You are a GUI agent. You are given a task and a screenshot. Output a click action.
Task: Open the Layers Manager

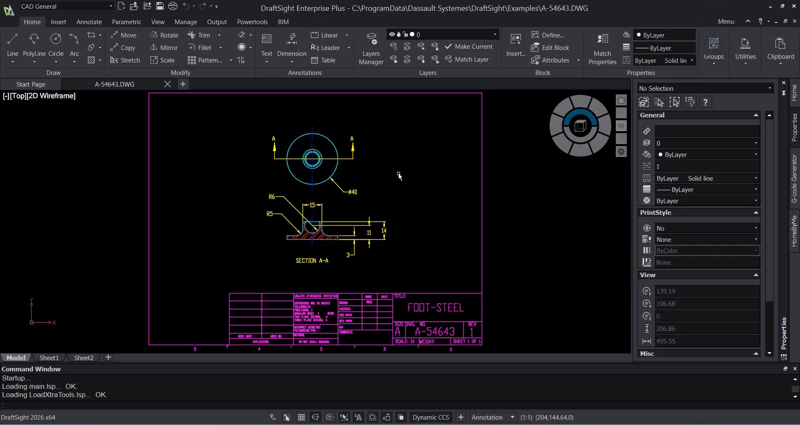[371, 49]
